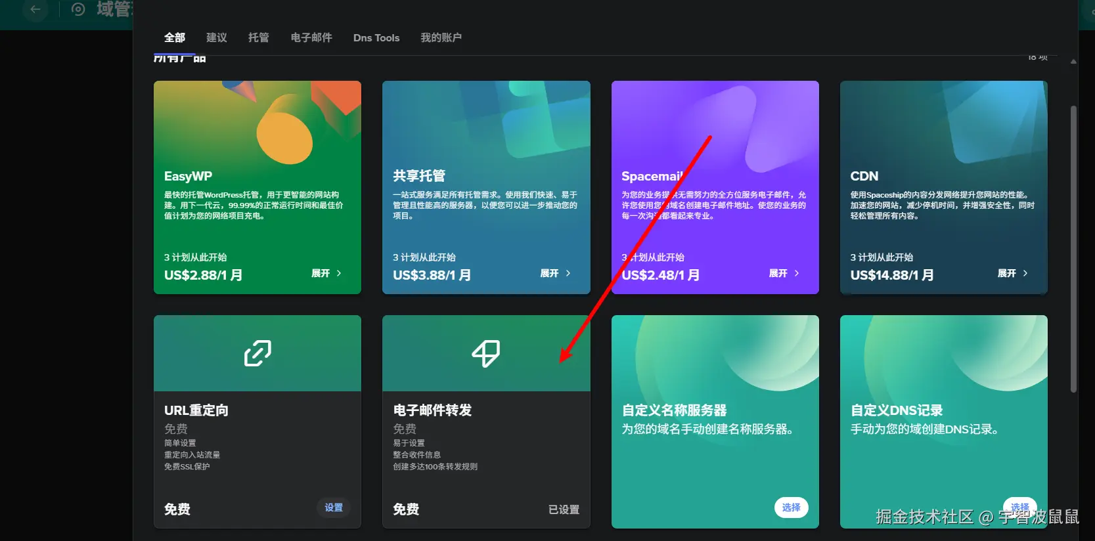Click the 自定义DNS记录 heading

coord(897,410)
